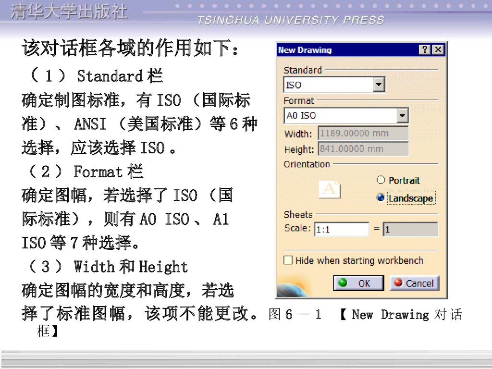
Task: Click the Width field showing 1189.00000 mm
Action: point(363,133)
